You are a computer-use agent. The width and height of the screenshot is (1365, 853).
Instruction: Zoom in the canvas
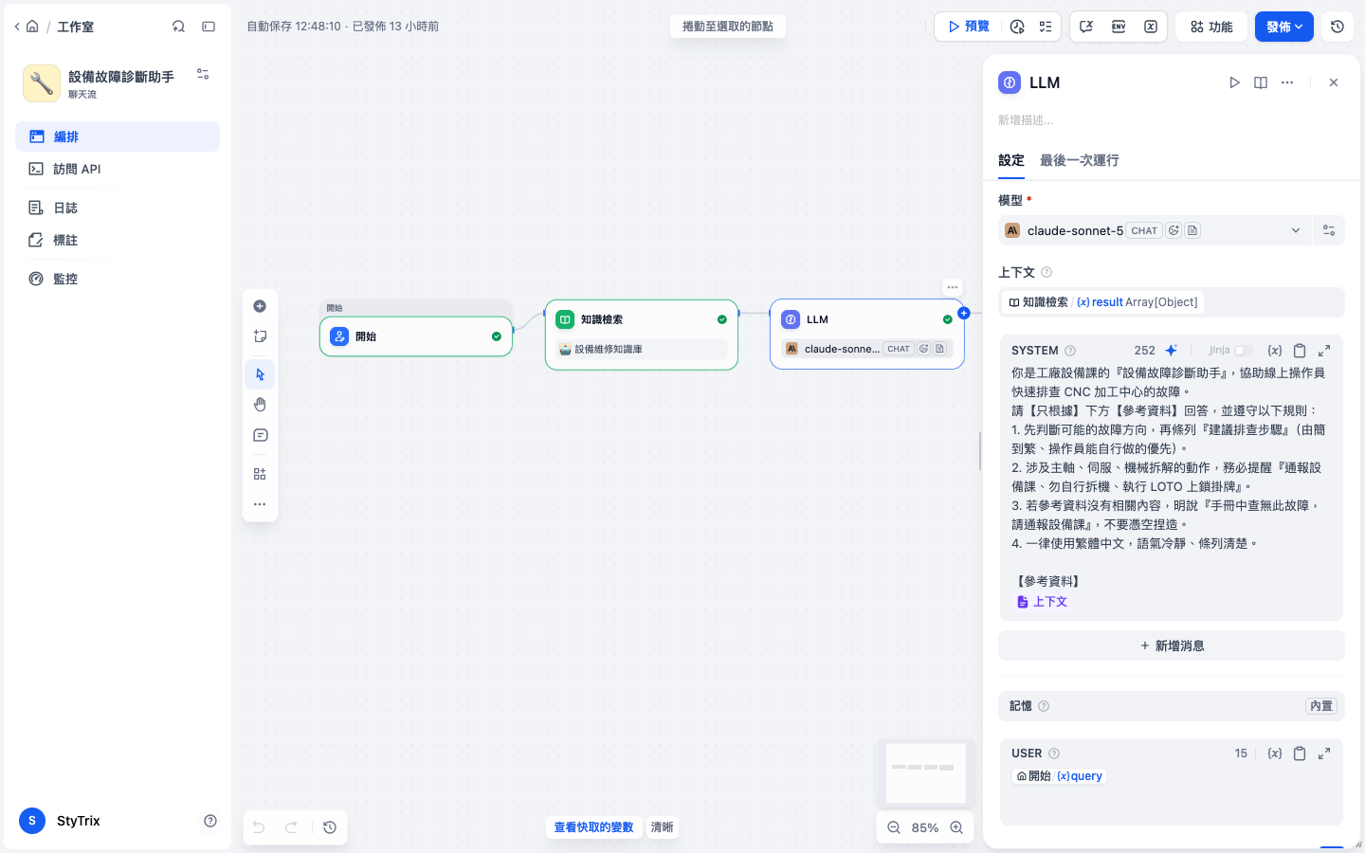click(x=956, y=827)
